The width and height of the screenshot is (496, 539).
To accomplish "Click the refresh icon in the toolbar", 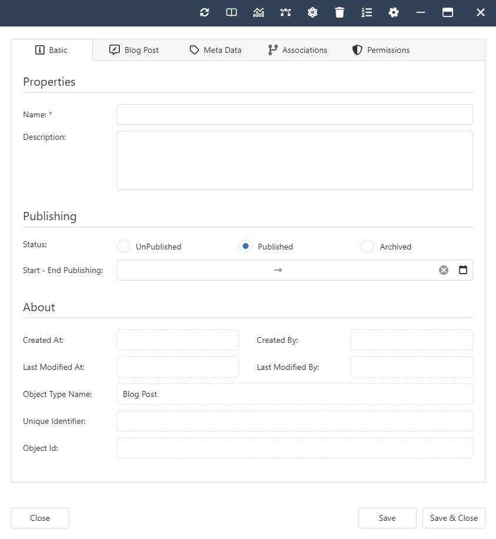I will [x=205, y=12].
